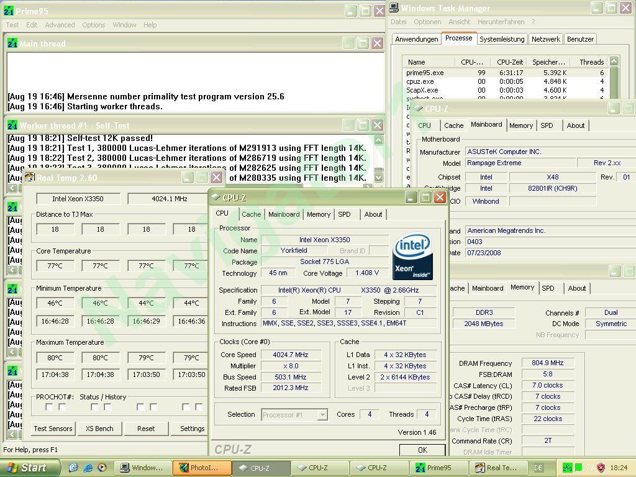This screenshot has width=636, height=477.
Task: Click the Rampage Extreme model field
Action: point(520,163)
